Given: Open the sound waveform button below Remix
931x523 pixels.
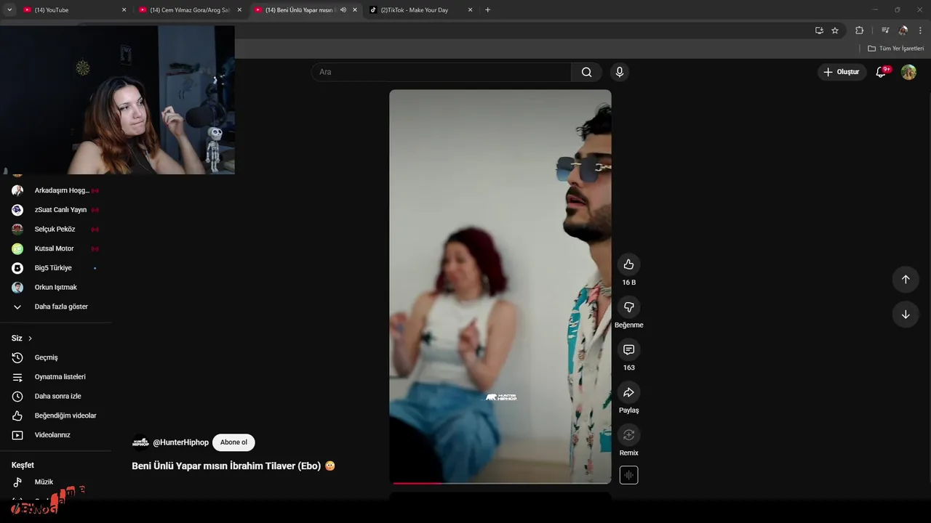Looking at the screenshot, I should point(628,475).
